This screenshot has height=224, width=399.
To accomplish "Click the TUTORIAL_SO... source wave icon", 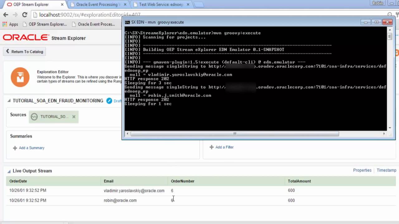I will (x=34, y=117).
